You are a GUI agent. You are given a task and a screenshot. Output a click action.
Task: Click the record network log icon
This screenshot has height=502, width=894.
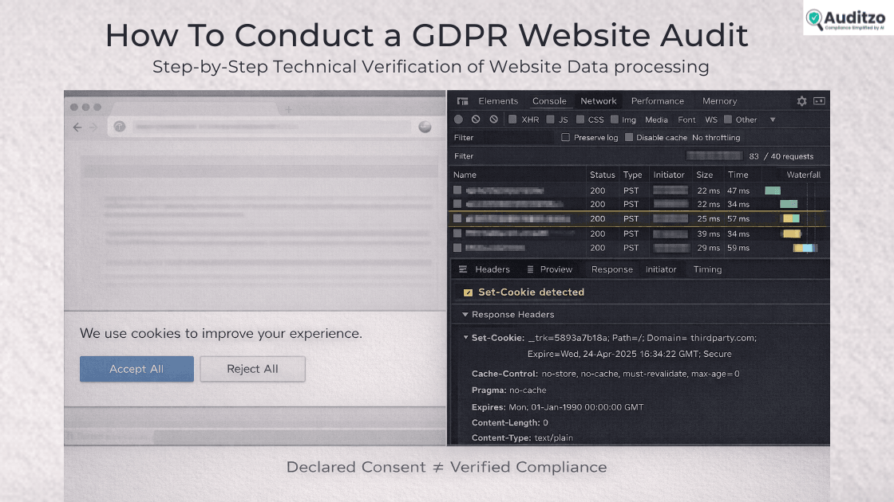point(458,119)
